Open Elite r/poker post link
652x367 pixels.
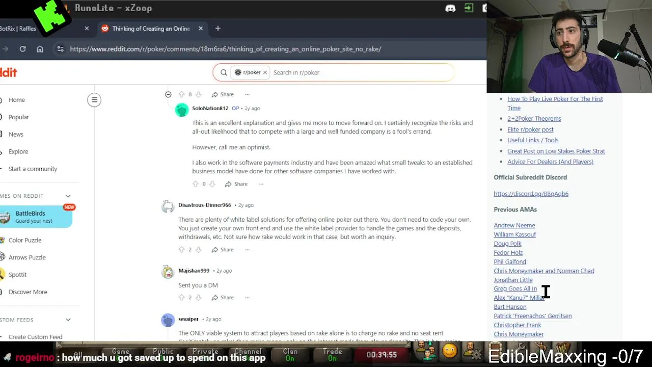coord(530,129)
